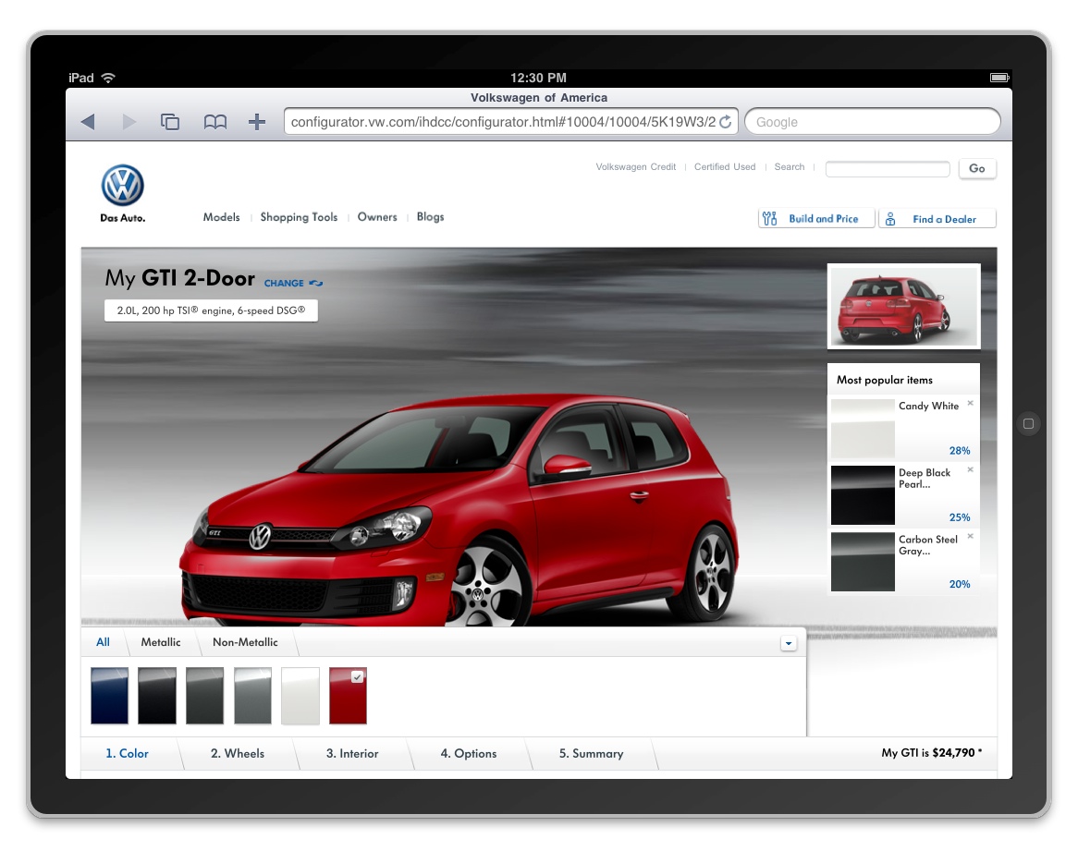
Task: Click the Most popular items heading
Action: [x=885, y=380]
